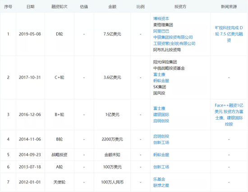Select the 新闻来源 column header
Image resolution: width=248 pixels, height=192 pixels.
(x=229, y=7)
